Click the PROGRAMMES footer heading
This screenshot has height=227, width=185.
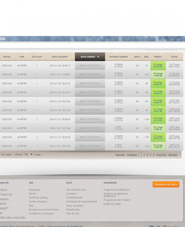coord(110,183)
